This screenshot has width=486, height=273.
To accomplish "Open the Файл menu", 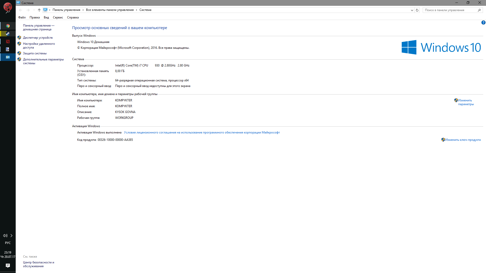I will (x=22, y=17).
